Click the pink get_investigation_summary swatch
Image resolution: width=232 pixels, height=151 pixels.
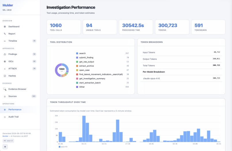pyautogui.click(x=77, y=79)
